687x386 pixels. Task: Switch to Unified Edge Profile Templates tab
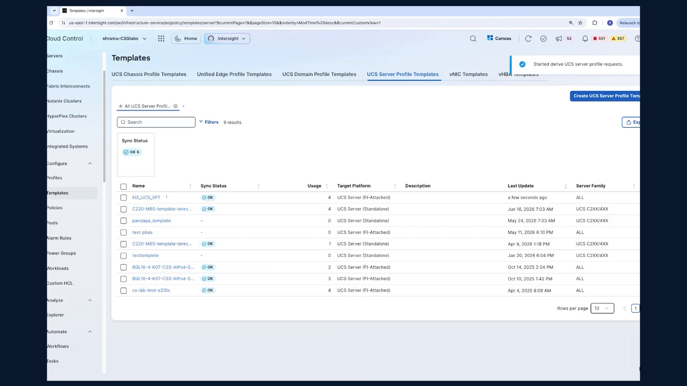click(x=234, y=74)
